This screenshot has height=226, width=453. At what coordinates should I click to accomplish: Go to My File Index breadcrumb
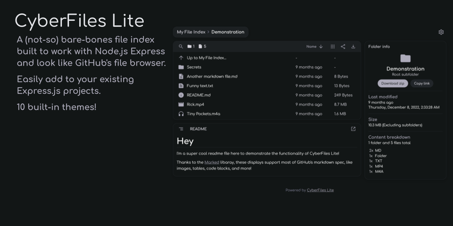click(191, 32)
